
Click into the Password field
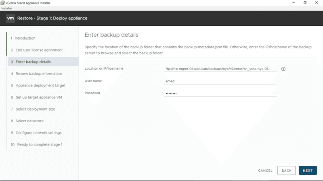(220, 93)
